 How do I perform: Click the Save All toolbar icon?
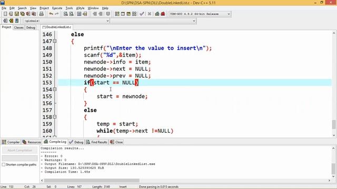pos(22,14)
